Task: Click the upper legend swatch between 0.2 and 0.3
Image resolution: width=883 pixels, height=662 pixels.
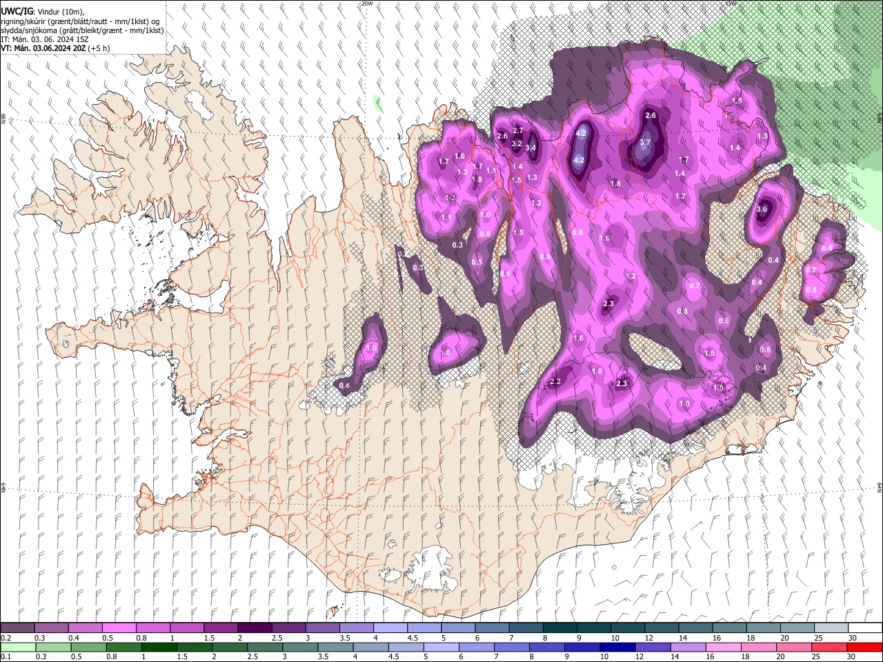Action: click(x=18, y=628)
